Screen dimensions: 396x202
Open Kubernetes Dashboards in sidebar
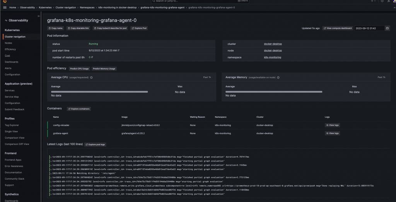tap(11, 62)
